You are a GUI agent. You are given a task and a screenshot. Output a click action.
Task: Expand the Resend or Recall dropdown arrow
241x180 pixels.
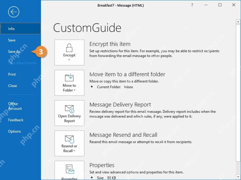(74, 151)
